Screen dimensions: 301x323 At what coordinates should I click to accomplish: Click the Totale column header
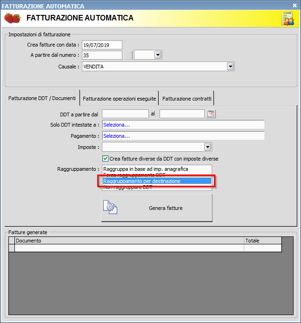pyautogui.click(x=263, y=241)
